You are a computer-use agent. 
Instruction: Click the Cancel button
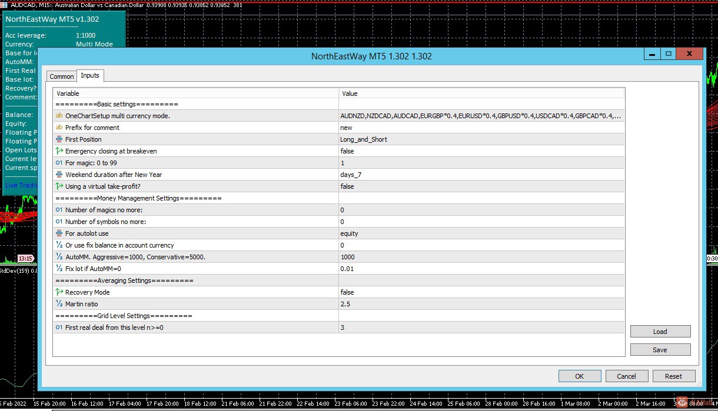[x=626, y=376]
